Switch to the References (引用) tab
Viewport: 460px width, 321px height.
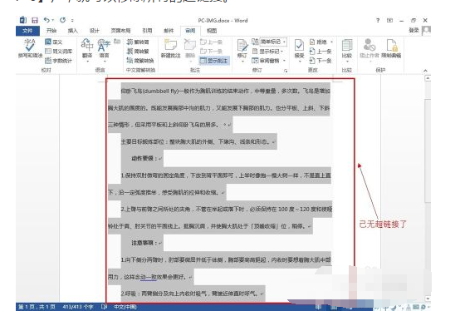(x=147, y=31)
